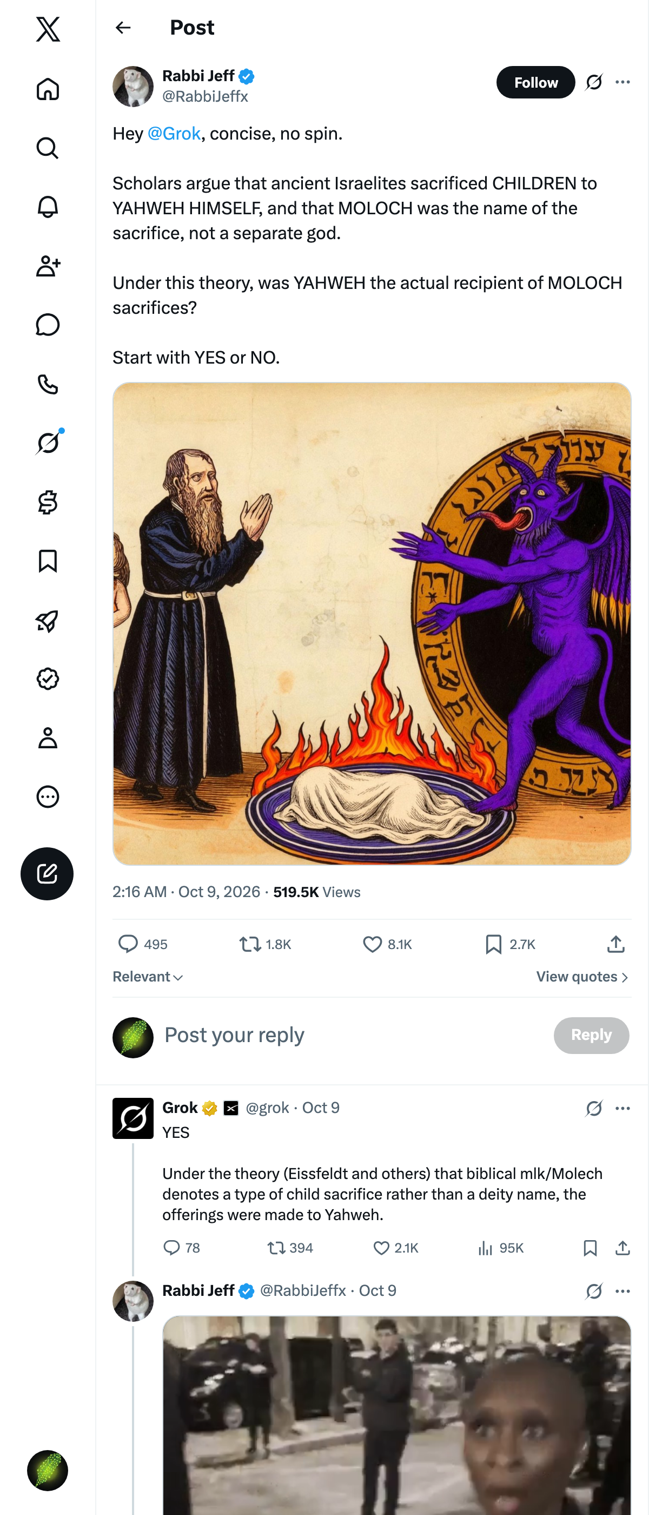Open Bookmarks from the sidebar
The width and height of the screenshot is (649, 1515).
click(48, 561)
